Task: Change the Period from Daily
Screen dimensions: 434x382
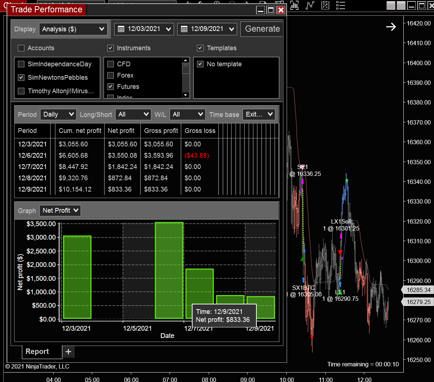Action: (58, 114)
